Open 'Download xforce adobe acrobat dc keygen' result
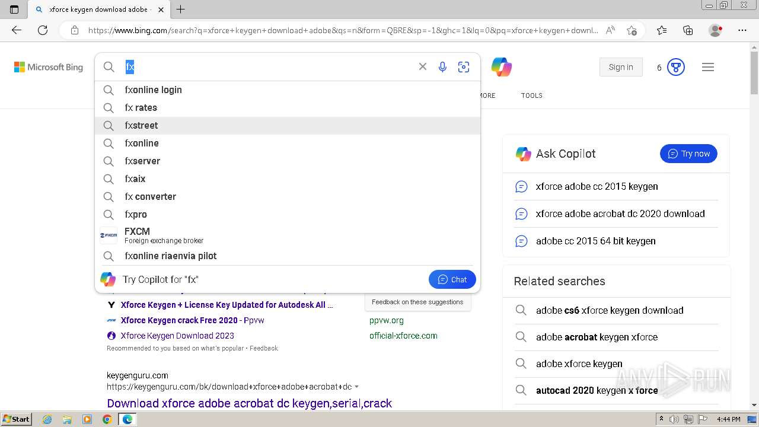 (x=249, y=403)
